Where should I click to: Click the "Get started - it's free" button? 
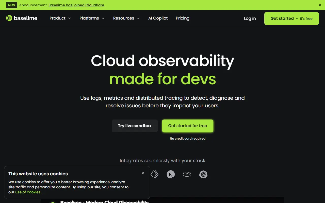point(291,19)
